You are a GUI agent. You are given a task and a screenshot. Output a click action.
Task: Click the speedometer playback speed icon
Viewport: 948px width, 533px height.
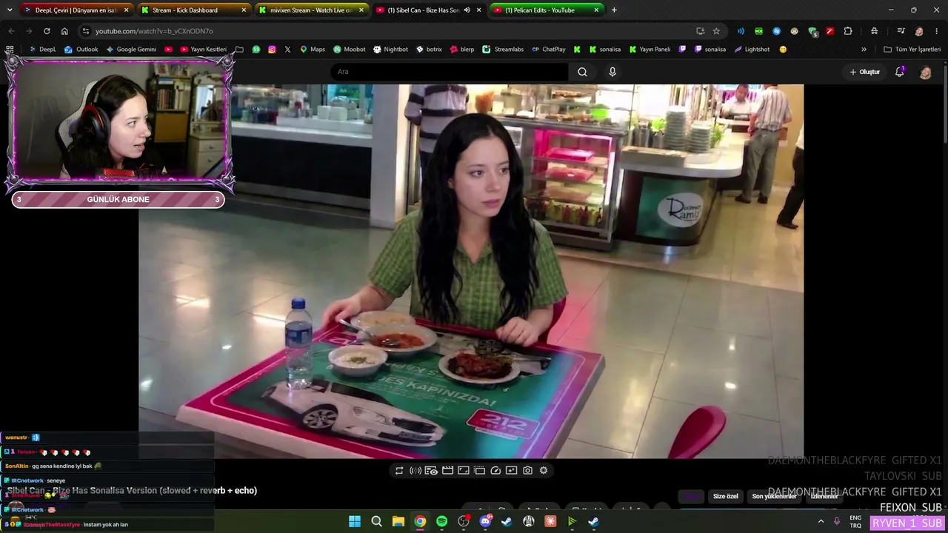495,470
